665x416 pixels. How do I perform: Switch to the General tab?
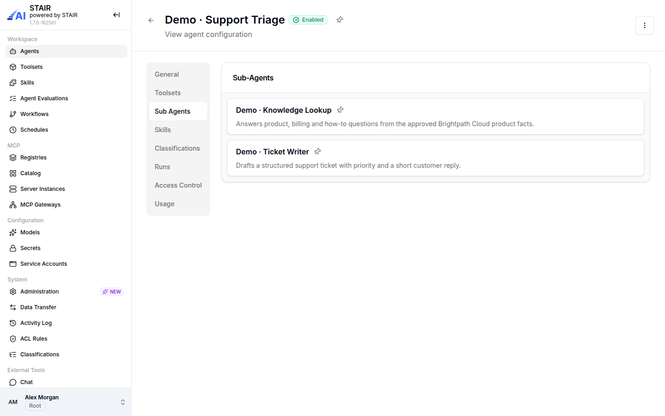coord(178,74)
